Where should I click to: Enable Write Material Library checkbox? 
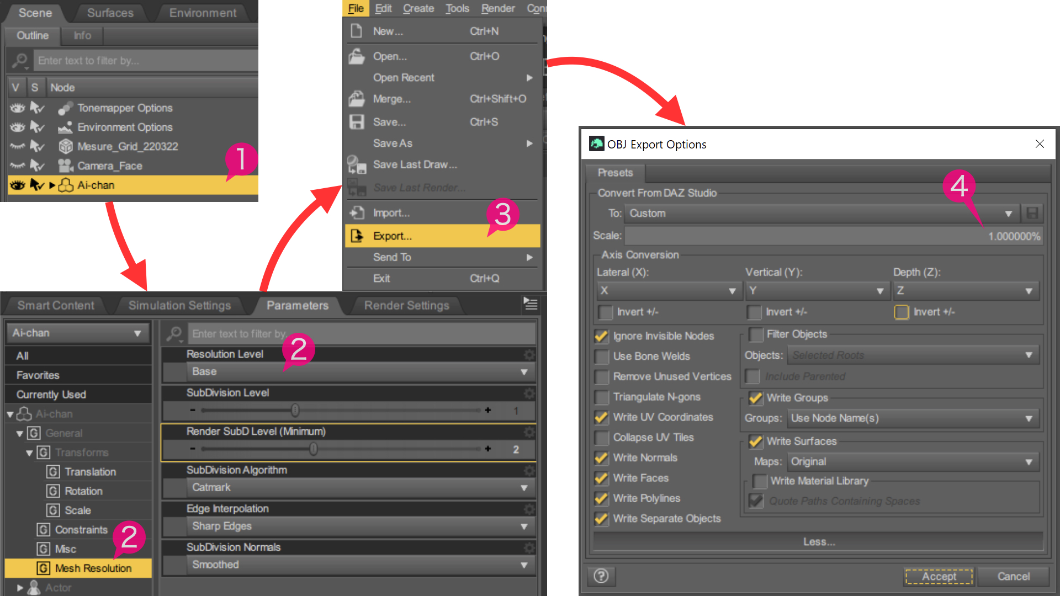760,481
